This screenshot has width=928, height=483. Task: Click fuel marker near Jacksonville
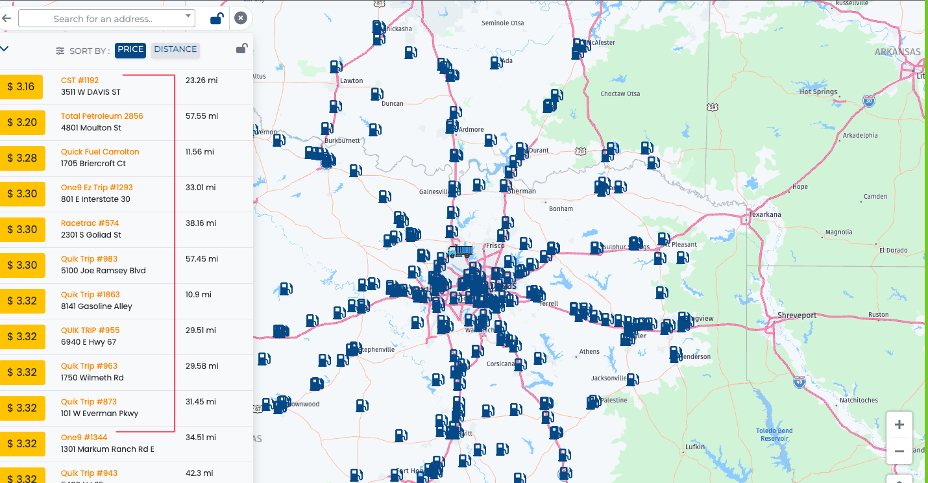point(631,378)
